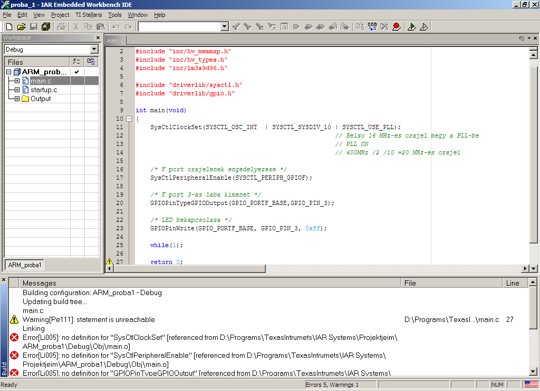Viewport: 540px width, 391px height.
Task: Click the Paste clipboard icon
Action: 101,26
